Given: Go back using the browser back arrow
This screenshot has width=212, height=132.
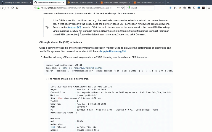Looking at the screenshot, I should coord(3,8).
